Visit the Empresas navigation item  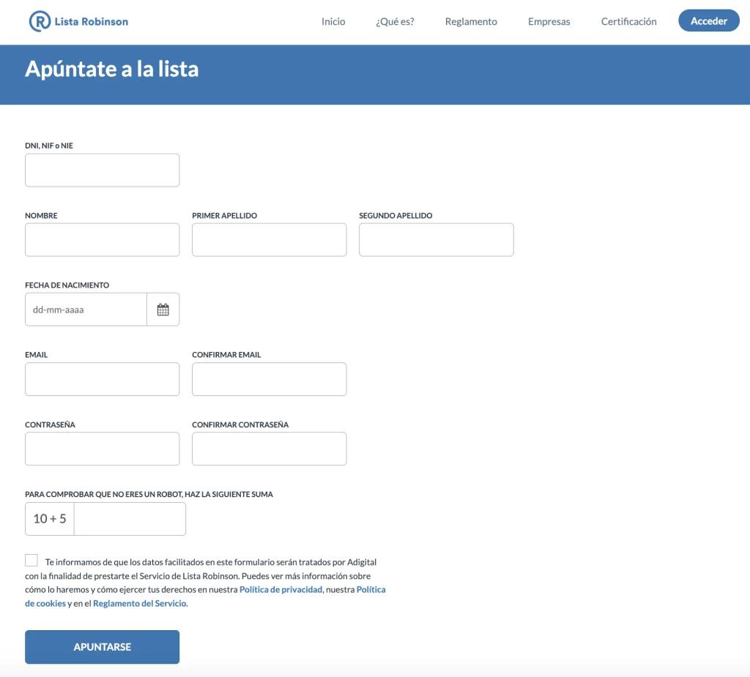pos(549,21)
